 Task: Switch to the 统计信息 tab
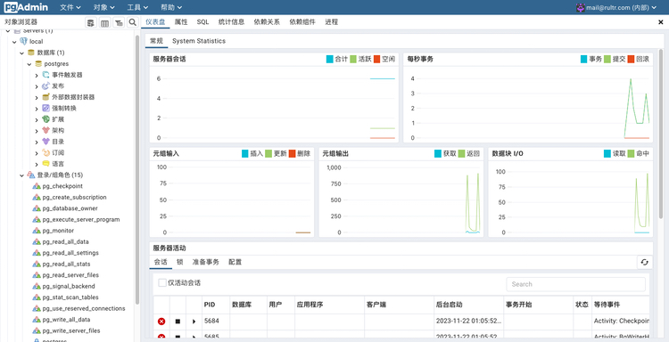(x=231, y=22)
